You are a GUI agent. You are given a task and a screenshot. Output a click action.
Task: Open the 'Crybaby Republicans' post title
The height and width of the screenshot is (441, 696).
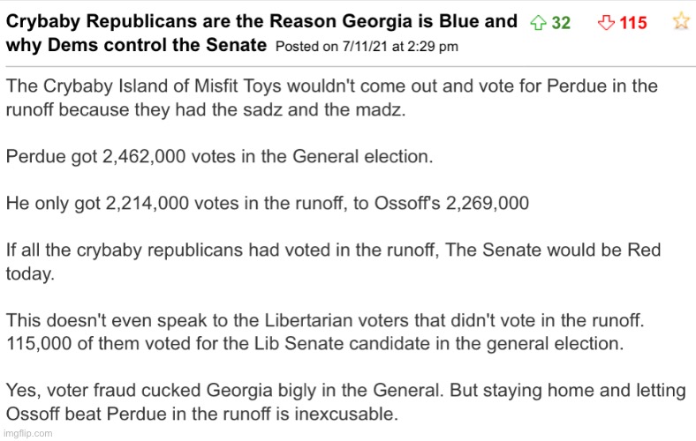click(262, 21)
